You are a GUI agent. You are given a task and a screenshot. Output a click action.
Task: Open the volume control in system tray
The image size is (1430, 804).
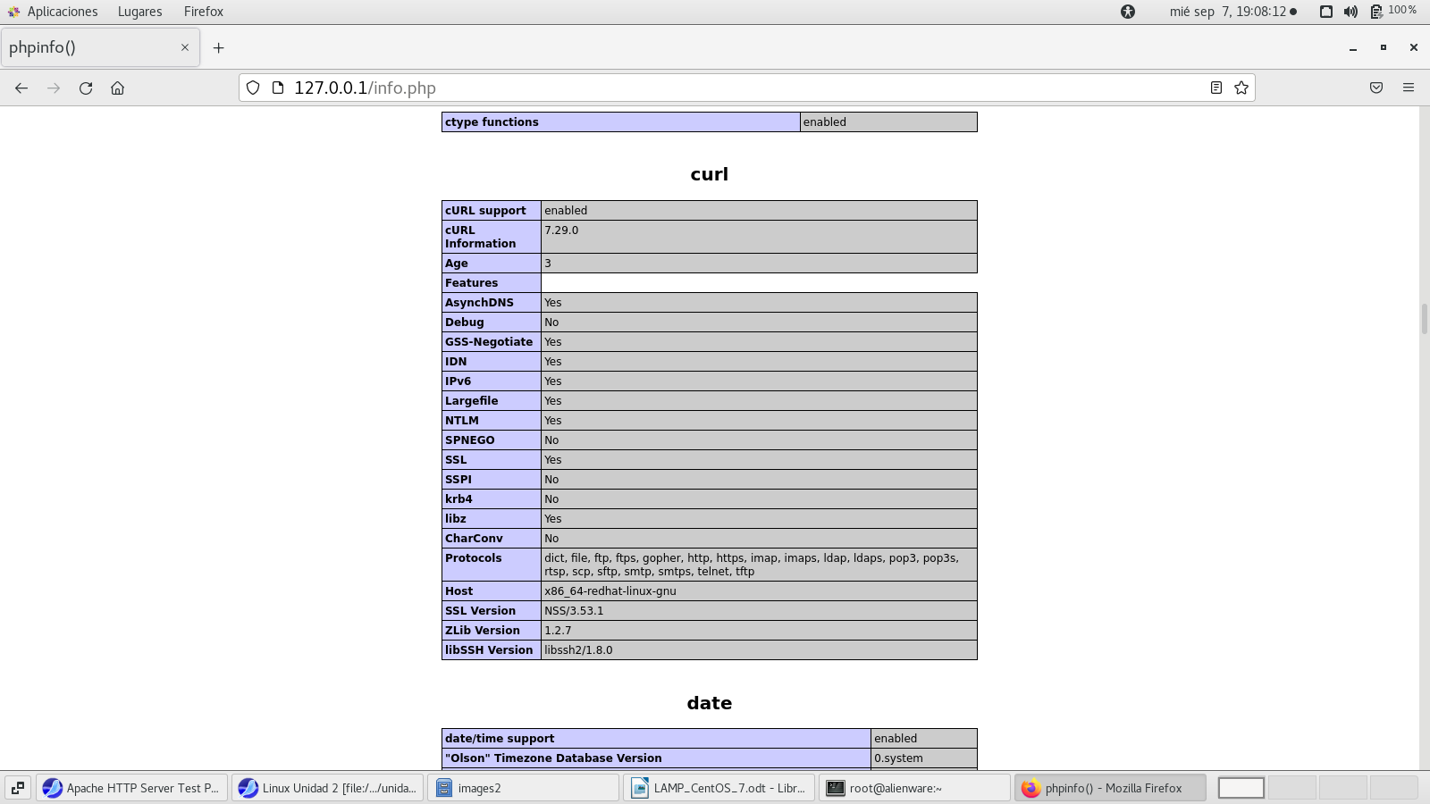click(x=1350, y=12)
